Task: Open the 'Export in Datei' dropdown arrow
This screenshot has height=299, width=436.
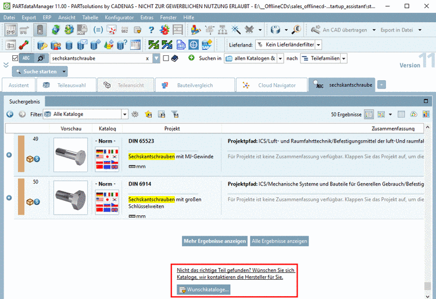Action: 420,30
